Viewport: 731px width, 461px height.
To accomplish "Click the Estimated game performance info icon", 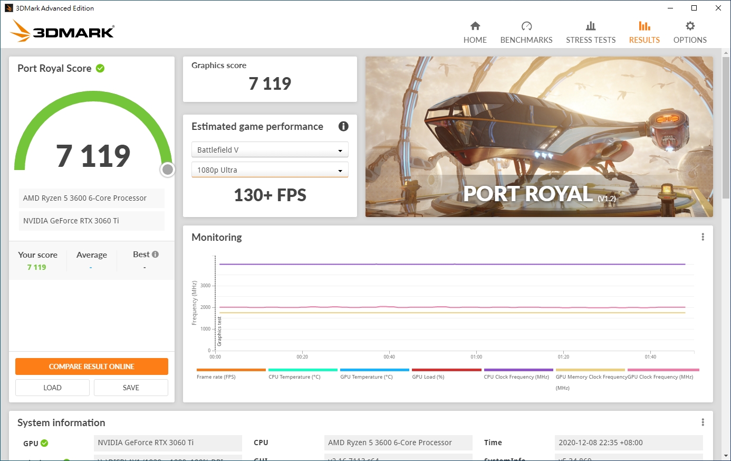I will (x=343, y=126).
